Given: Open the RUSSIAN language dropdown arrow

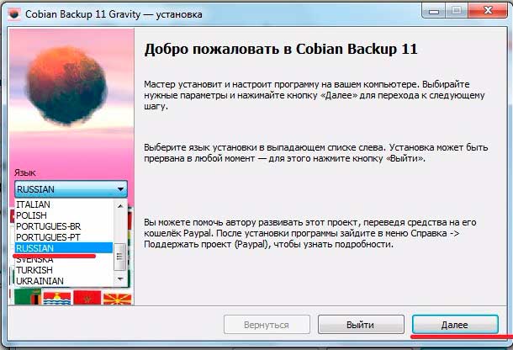Looking at the screenshot, I should click(120, 189).
